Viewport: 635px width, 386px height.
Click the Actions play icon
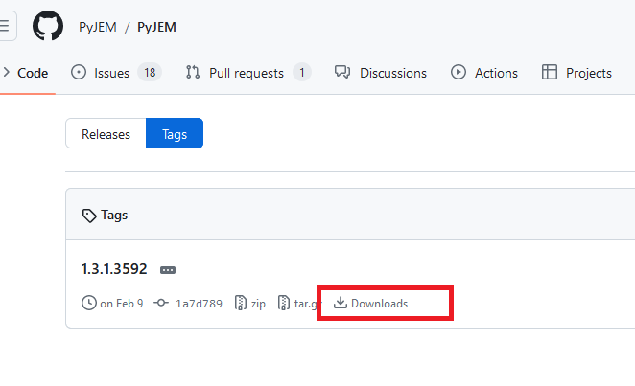(x=459, y=73)
